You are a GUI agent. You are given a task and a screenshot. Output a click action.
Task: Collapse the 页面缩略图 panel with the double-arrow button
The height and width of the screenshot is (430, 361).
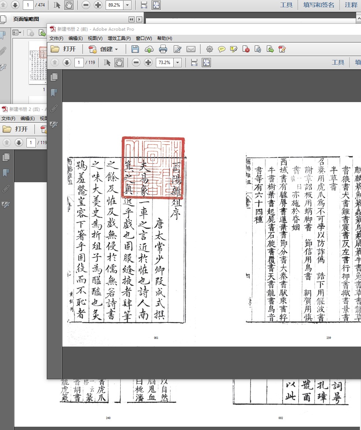[132, 19]
